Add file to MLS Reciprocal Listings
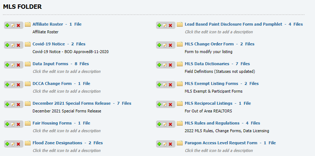This screenshot has height=156, width=315. [159, 104]
